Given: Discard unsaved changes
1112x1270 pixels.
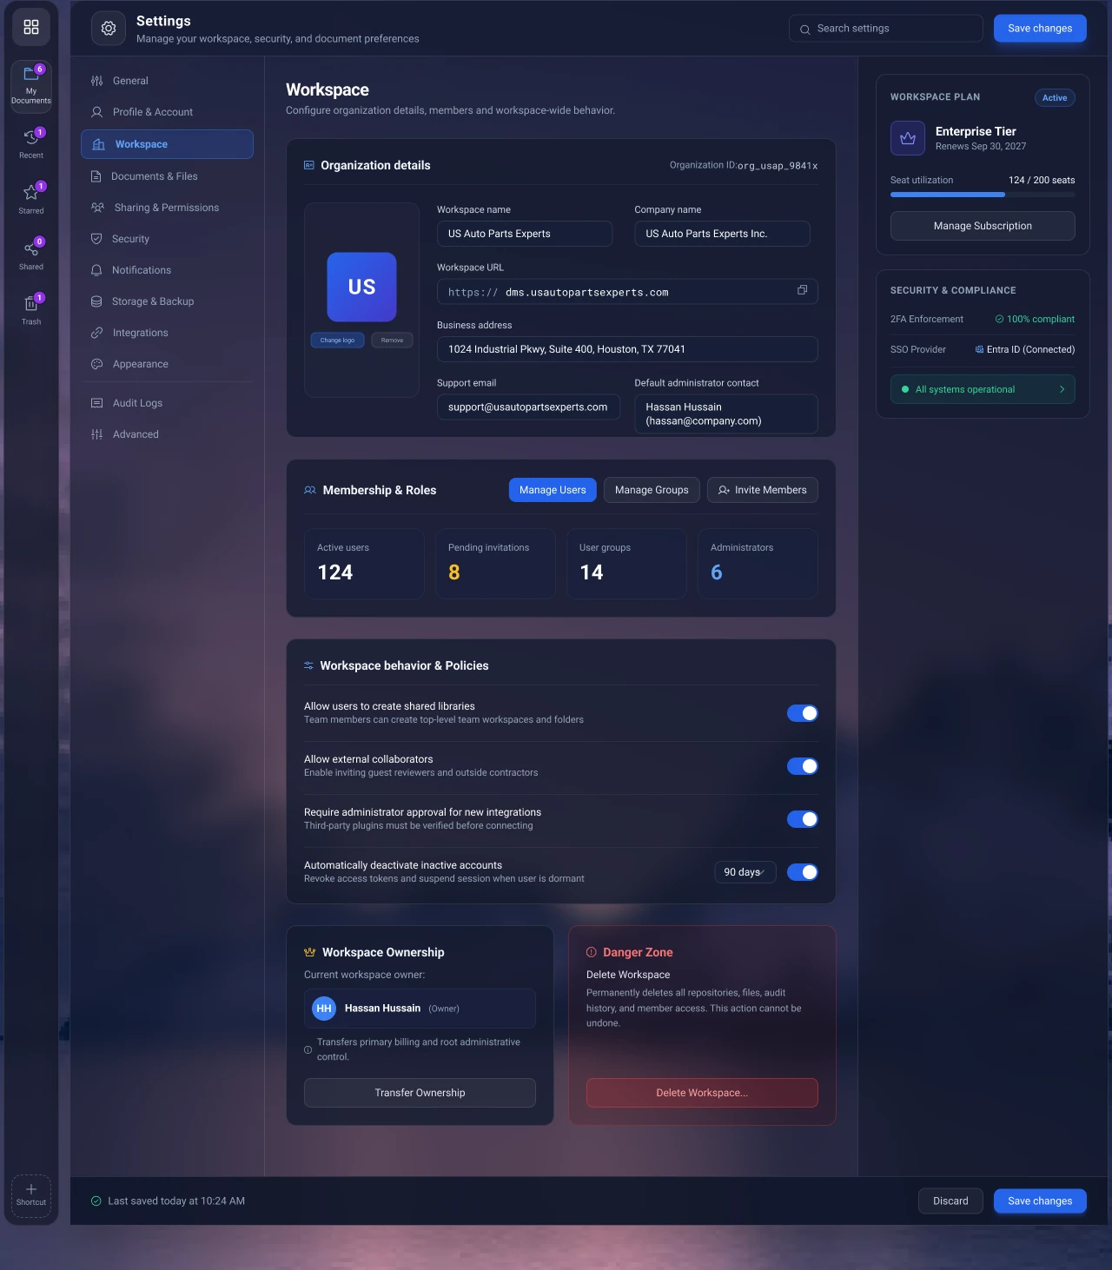Looking at the screenshot, I should point(950,1201).
